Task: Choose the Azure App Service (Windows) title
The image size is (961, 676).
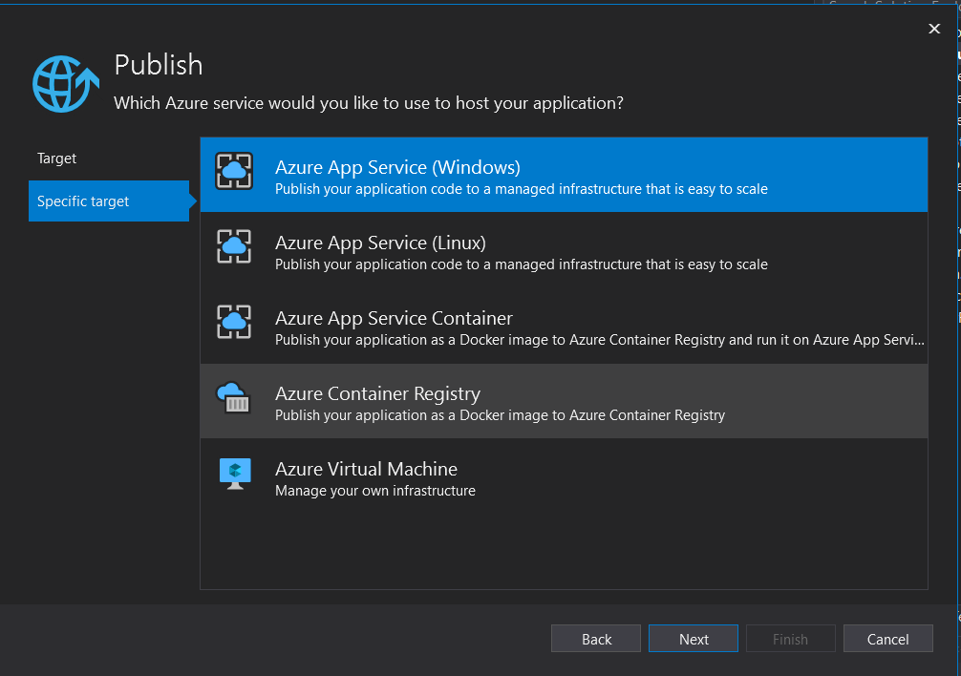Action: tap(397, 167)
